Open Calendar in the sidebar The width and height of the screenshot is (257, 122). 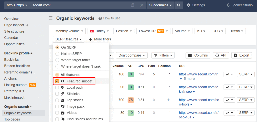click(x=11, y=38)
